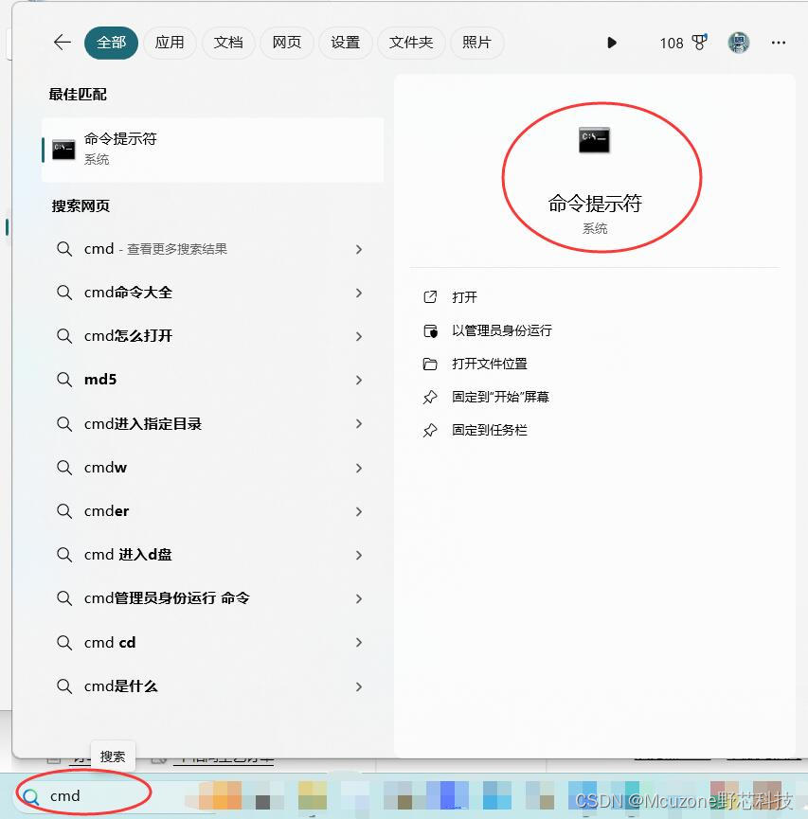Image resolution: width=808 pixels, height=819 pixels.
Task: Select suggestion cmd 进入d盘
Action: pyautogui.click(x=213, y=555)
